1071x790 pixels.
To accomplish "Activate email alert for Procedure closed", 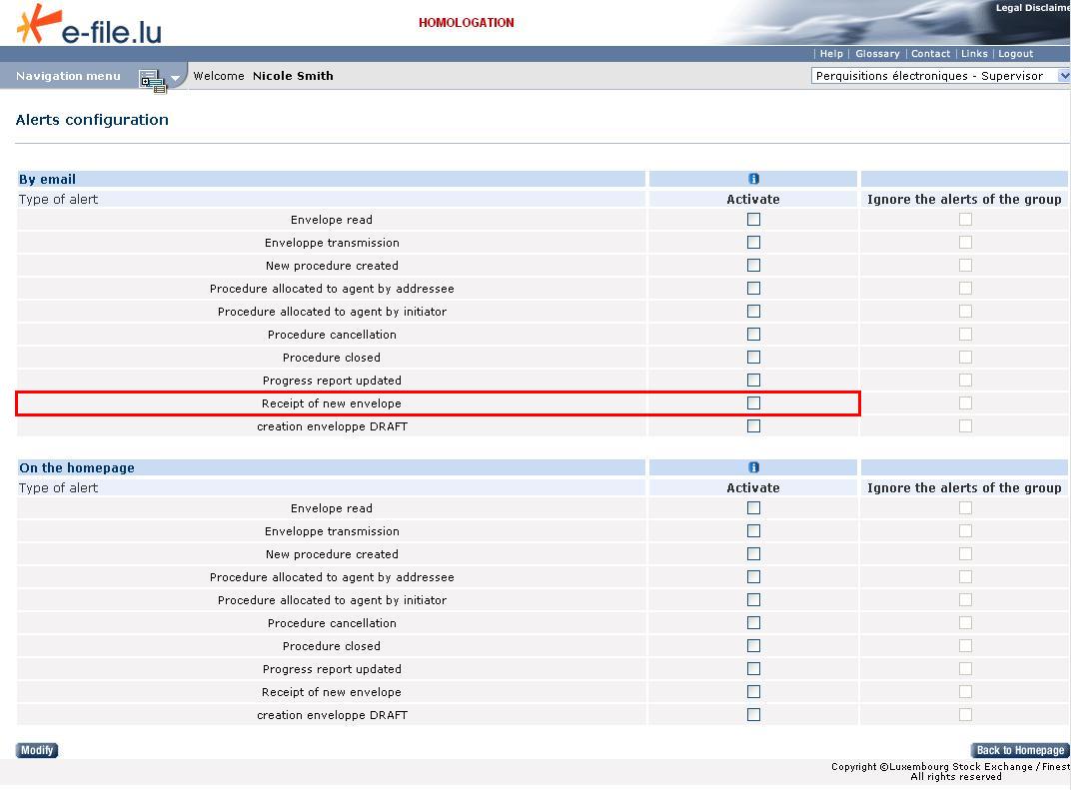I will click(x=753, y=358).
